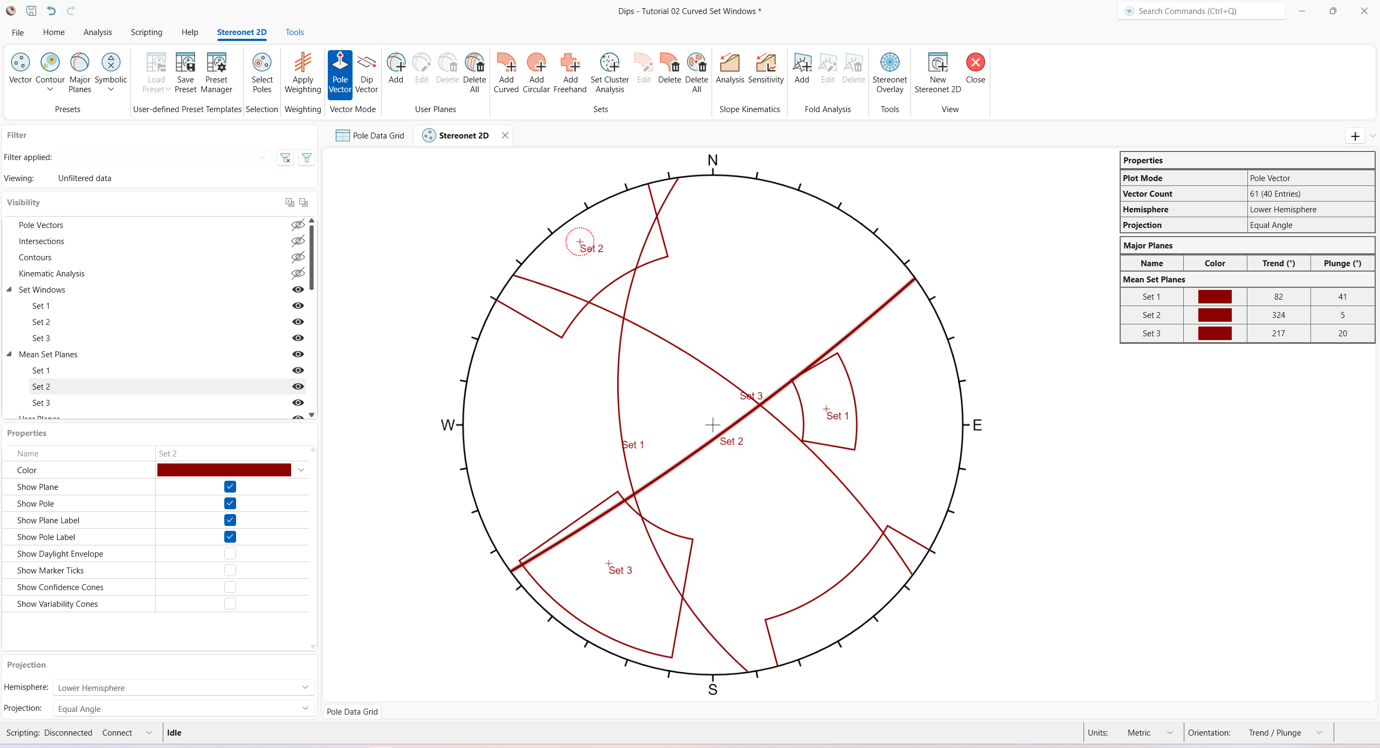Switch to Dip Vector mode
The width and height of the screenshot is (1380, 748).
[367, 73]
